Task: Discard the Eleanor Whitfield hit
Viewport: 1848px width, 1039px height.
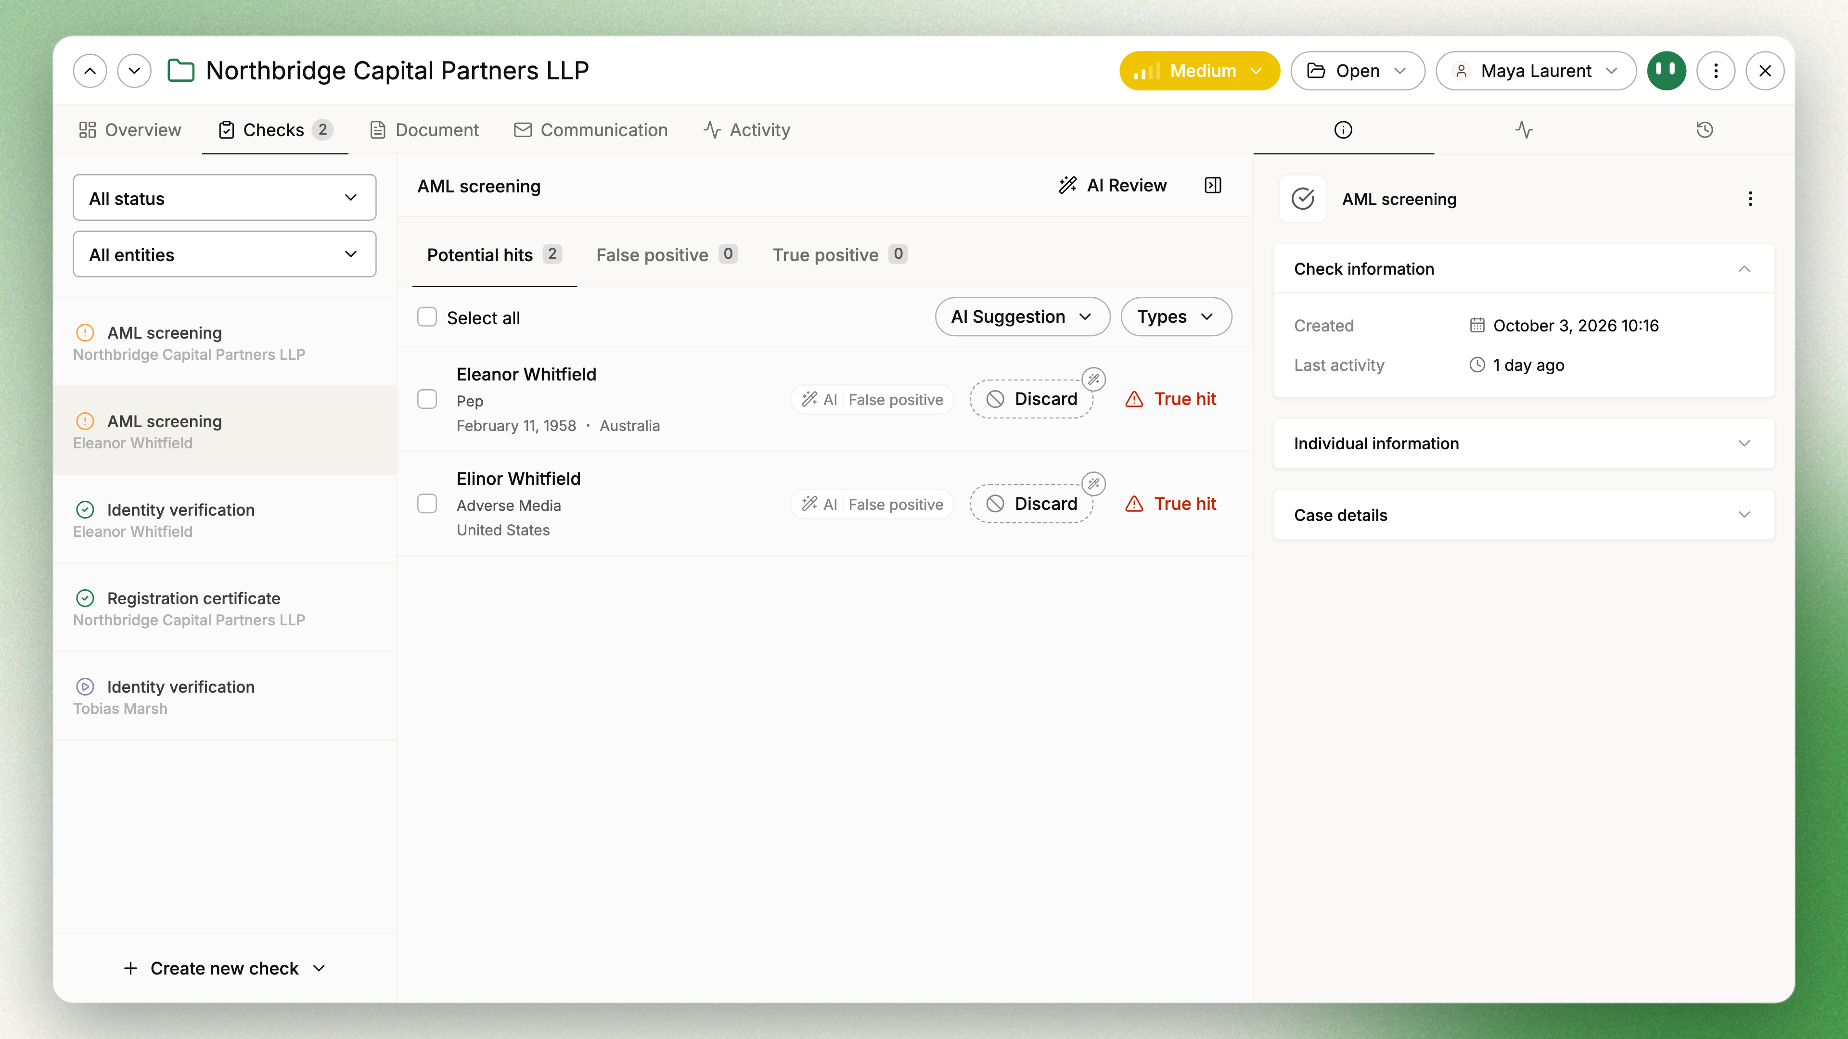Action: 1031,399
